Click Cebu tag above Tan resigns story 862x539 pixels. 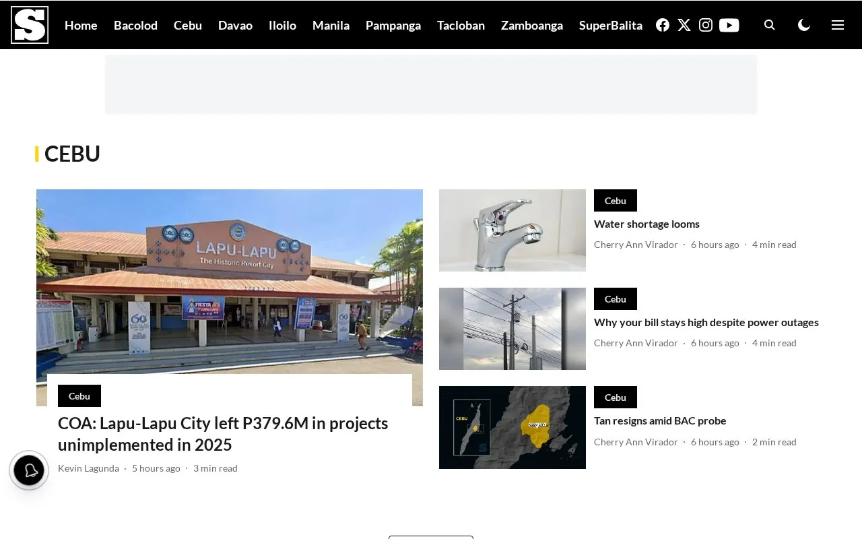[616, 398]
